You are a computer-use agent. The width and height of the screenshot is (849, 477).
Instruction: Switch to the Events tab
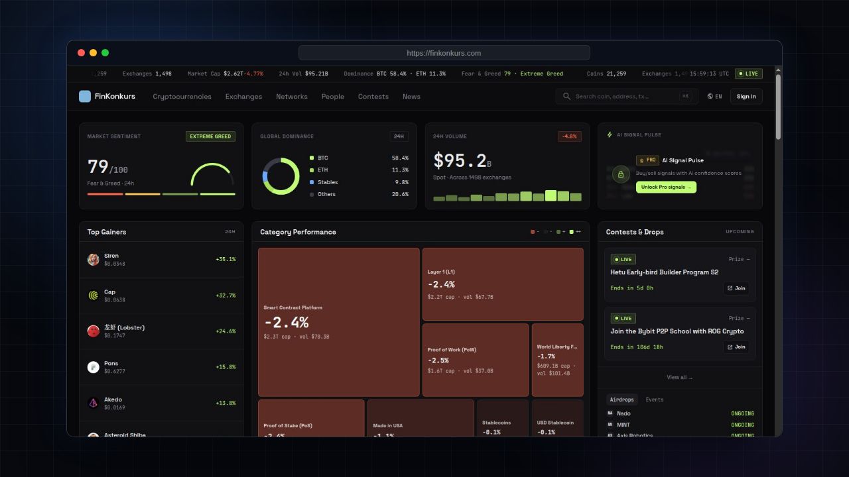pyautogui.click(x=655, y=399)
